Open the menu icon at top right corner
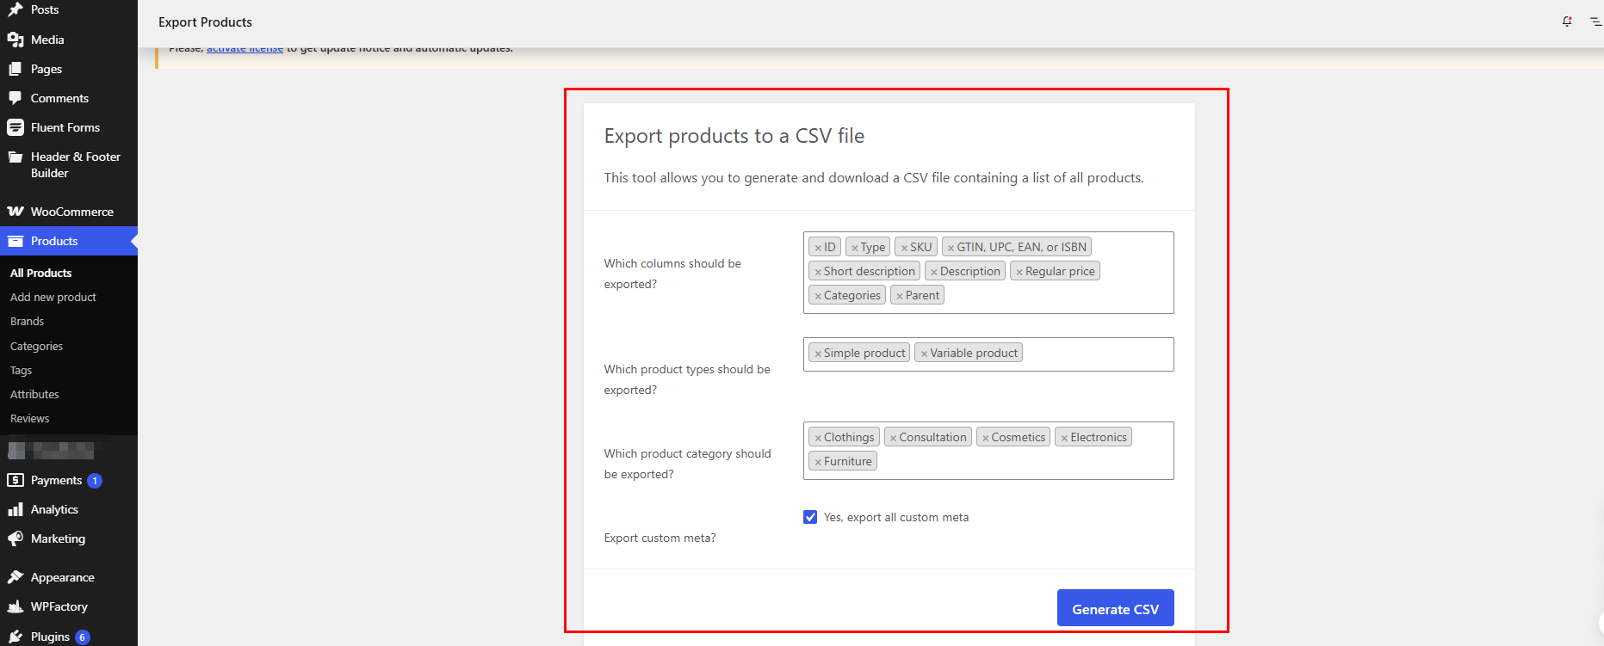The height and width of the screenshot is (646, 1604). (1595, 22)
